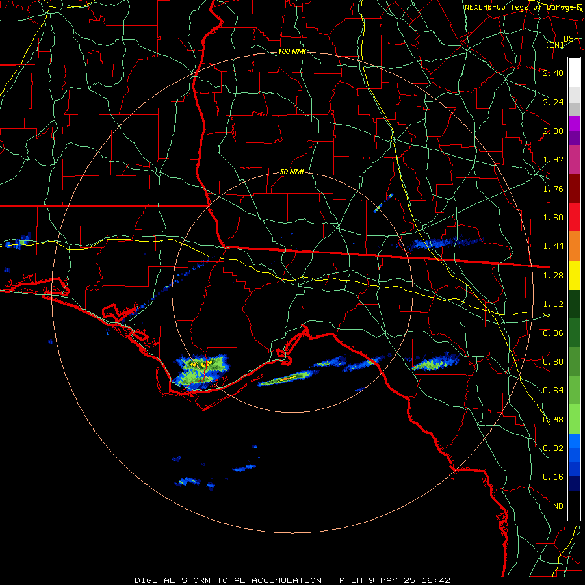Pick the dark red swatch on the color scale
The image size is (585, 585).
[x=574, y=188]
